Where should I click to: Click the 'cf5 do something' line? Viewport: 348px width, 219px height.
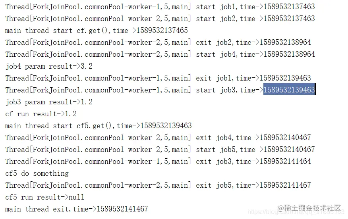click(x=37, y=173)
